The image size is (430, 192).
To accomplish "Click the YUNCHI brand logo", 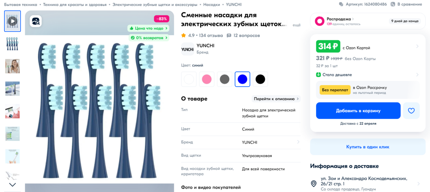I will click(187, 49).
